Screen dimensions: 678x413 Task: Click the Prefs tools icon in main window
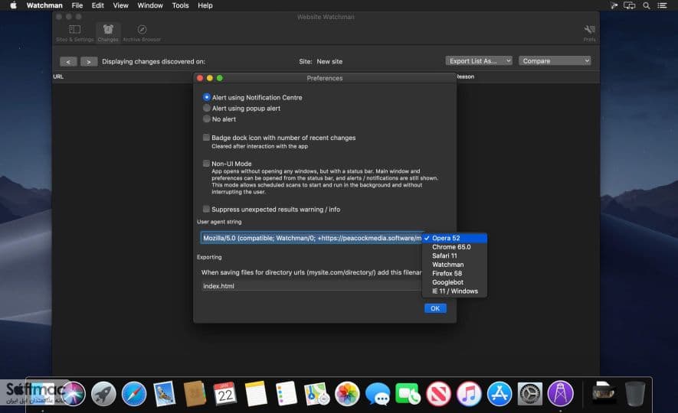point(589,33)
